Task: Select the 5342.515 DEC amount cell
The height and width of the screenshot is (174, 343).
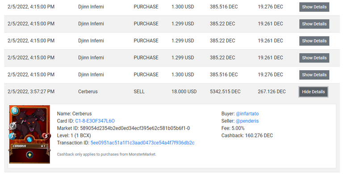Action: tap(225, 92)
